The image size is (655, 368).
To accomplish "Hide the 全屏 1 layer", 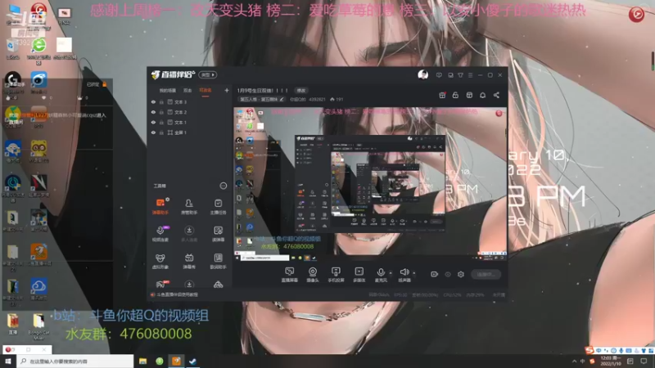I will (153, 132).
